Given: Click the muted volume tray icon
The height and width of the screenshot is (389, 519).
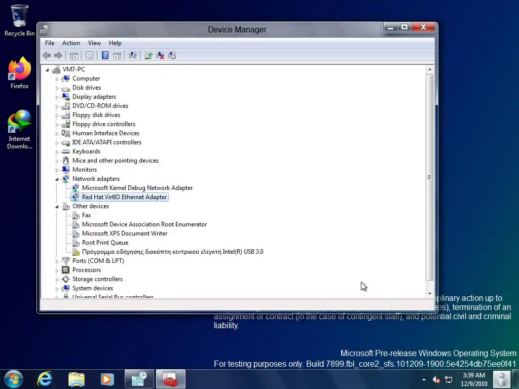Looking at the screenshot, I should click(436, 380).
